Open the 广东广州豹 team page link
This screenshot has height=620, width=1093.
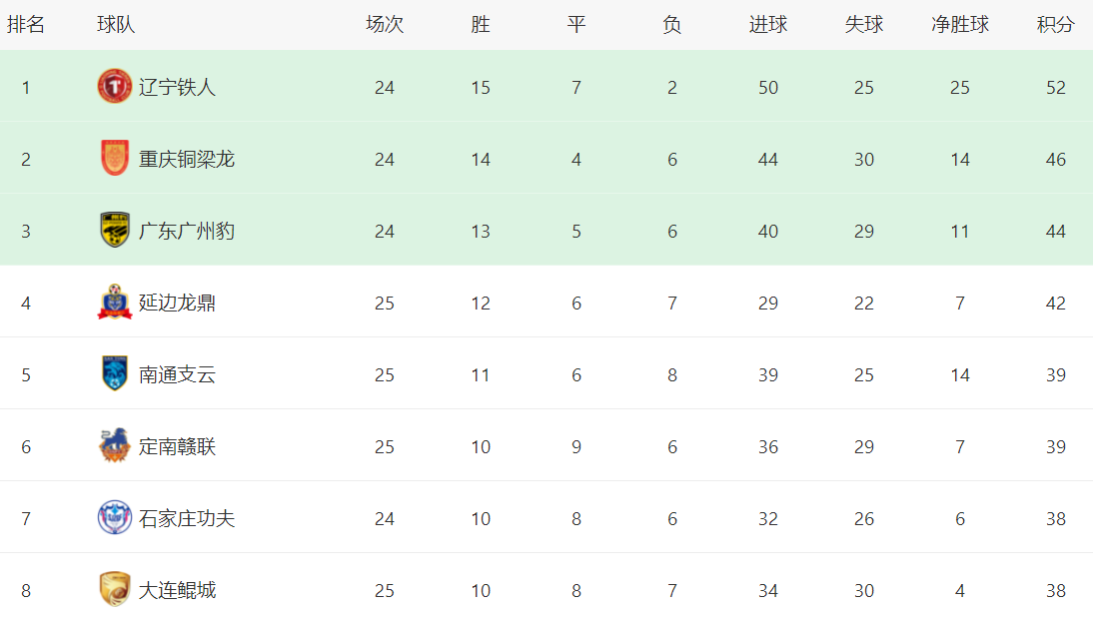click(187, 231)
